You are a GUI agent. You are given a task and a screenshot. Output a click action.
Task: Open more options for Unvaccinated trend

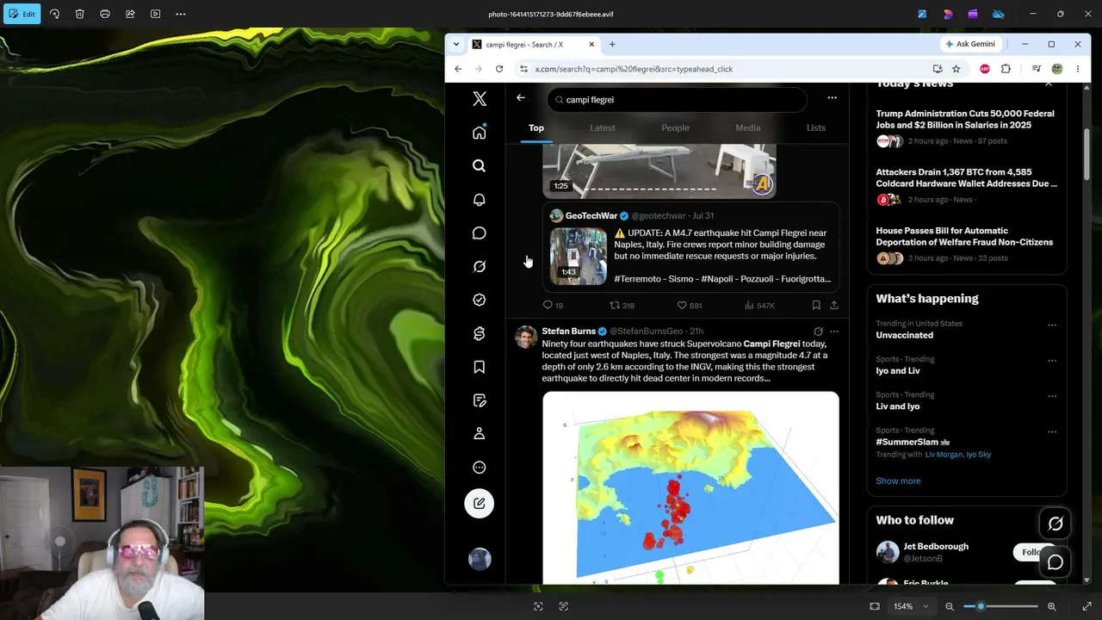[x=1052, y=325]
